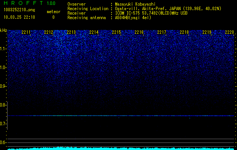This screenshot has width=237, height=150.
Task: Click the kHz axis unit label
Action: [x=3, y=30]
